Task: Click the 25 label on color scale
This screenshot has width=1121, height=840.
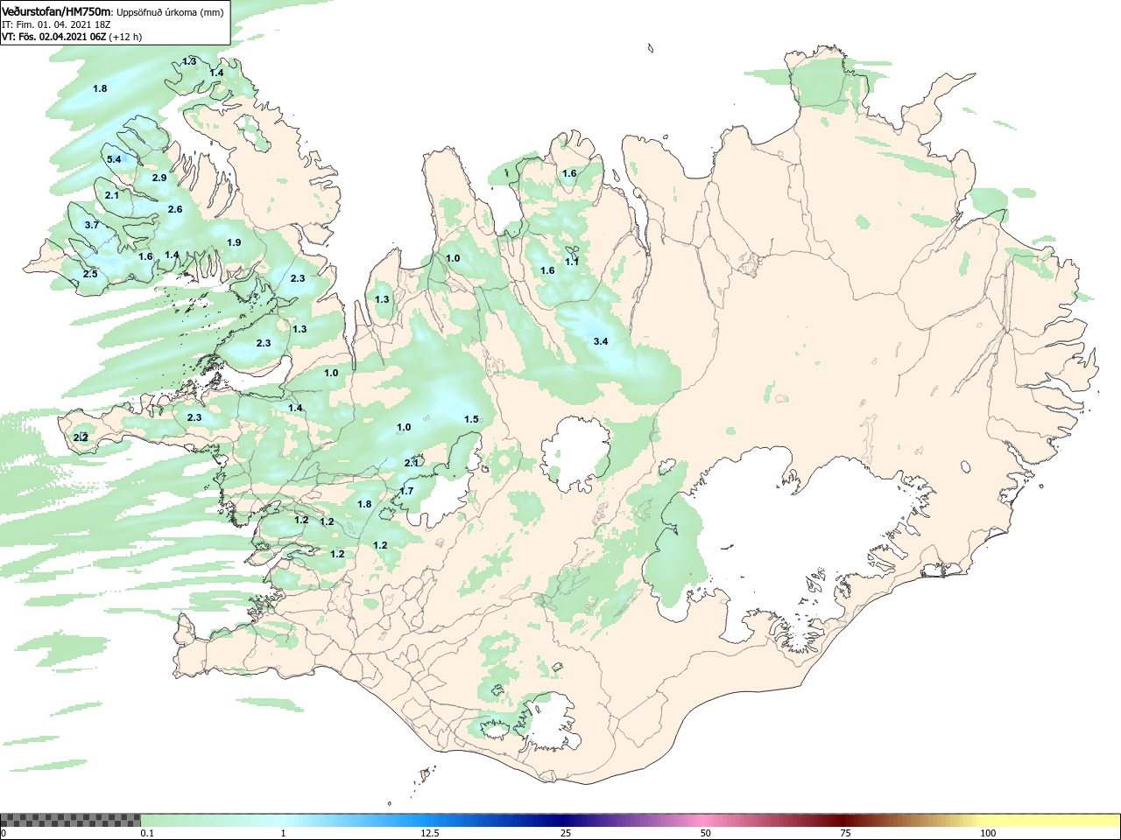Action: click(566, 833)
